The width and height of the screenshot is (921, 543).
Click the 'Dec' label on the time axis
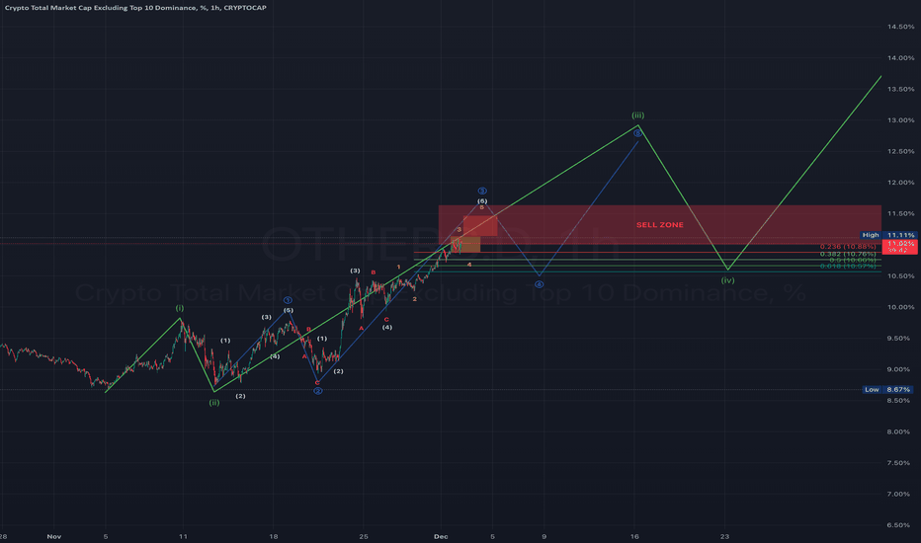pos(441,536)
